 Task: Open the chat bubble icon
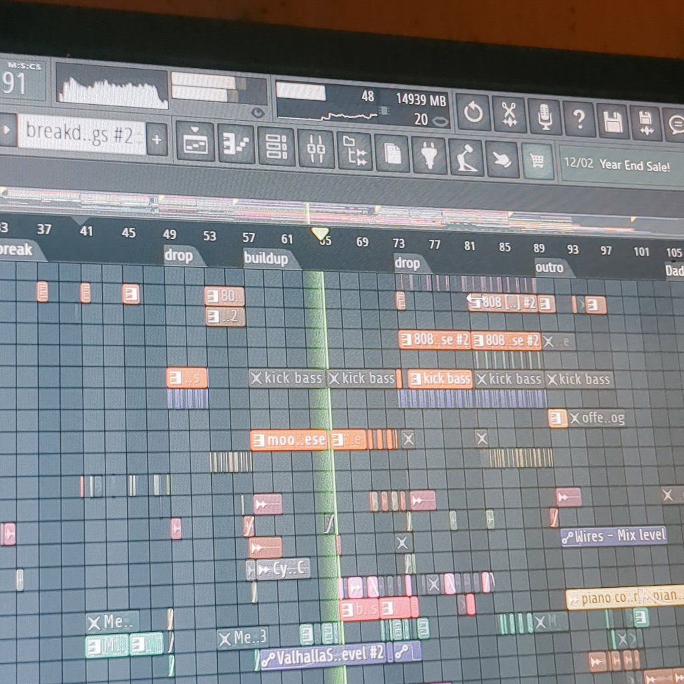pos(675,126)
